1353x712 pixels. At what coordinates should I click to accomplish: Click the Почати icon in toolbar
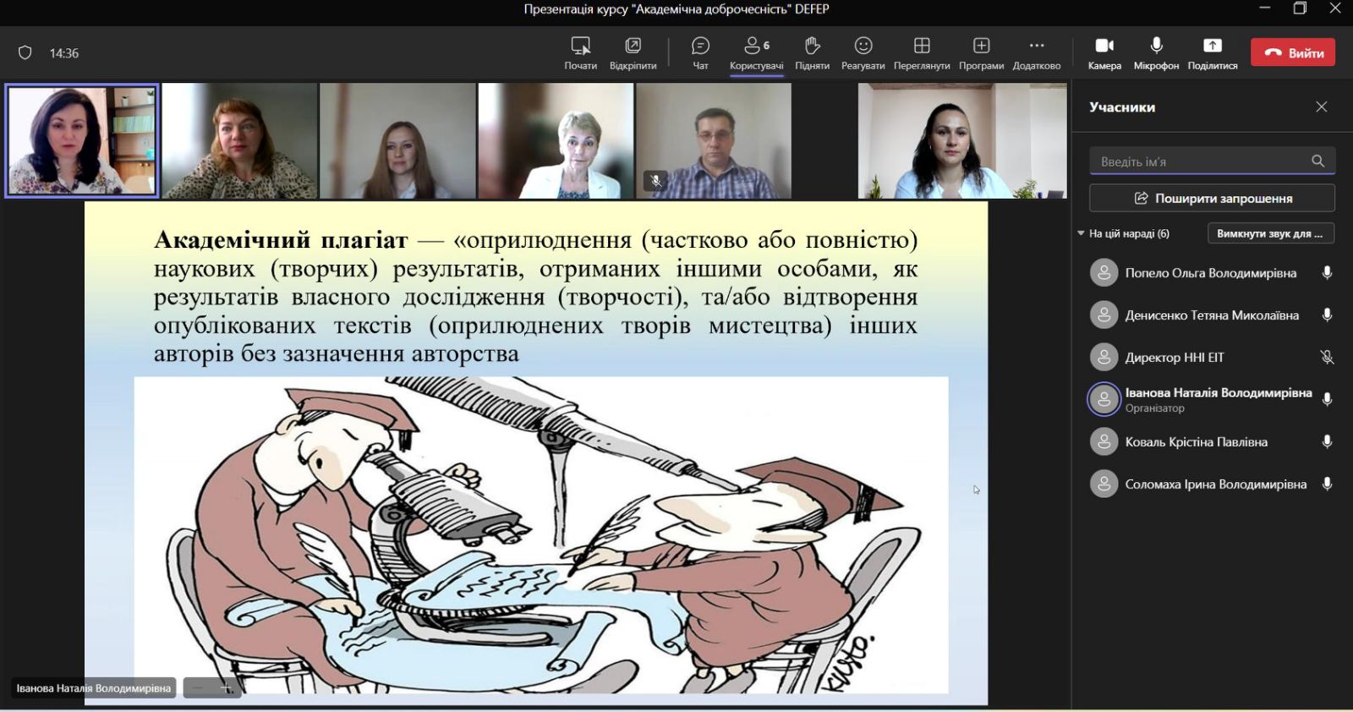(580, 52)
